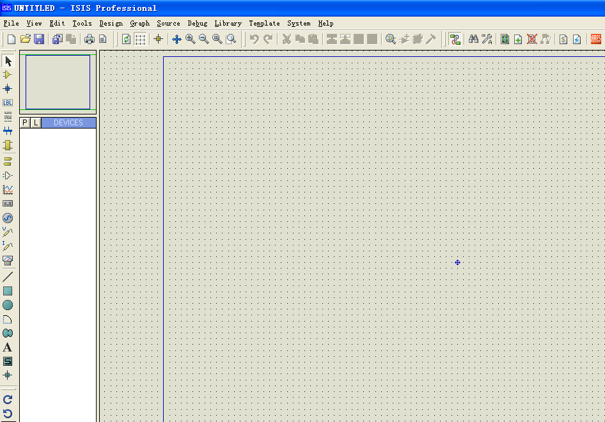The image size is (605, 422).
Task: Select the 2D box graphics tool
Action: [x=7, y=291]
